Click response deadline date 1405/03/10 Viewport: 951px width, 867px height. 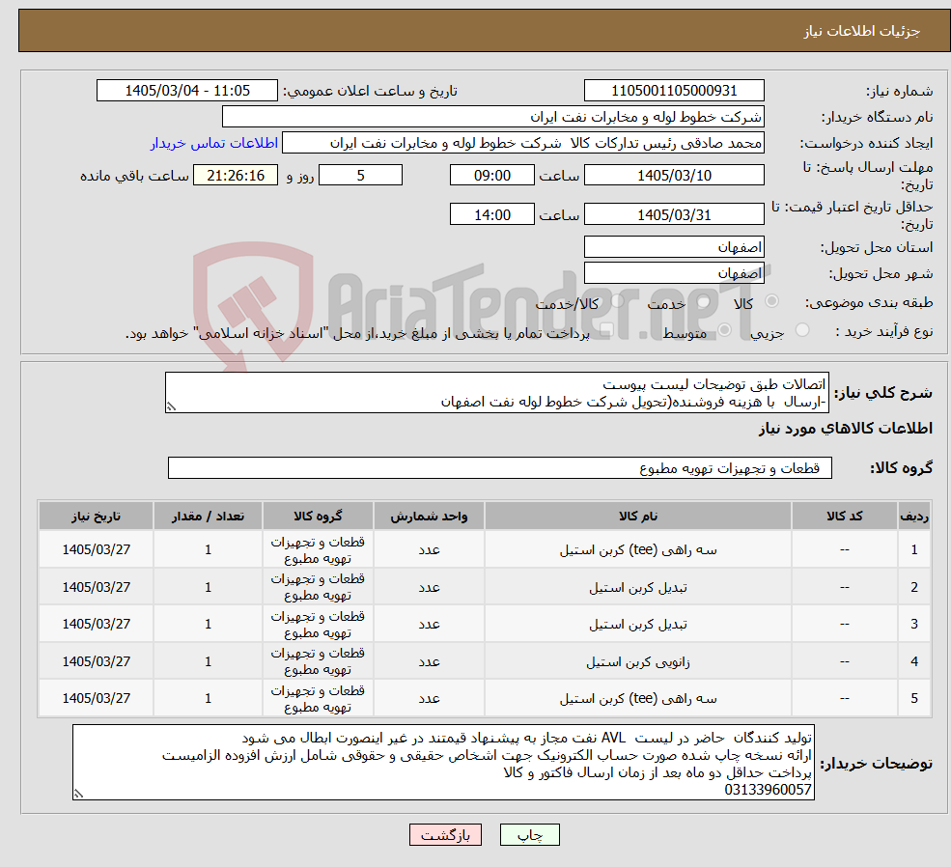[674, 175]
